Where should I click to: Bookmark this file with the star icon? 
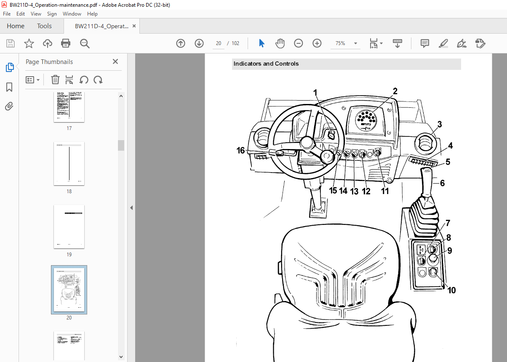point(29,43)
